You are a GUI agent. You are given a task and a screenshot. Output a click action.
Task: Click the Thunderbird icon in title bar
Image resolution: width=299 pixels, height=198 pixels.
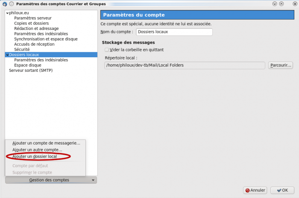click(x=5, y=4)
